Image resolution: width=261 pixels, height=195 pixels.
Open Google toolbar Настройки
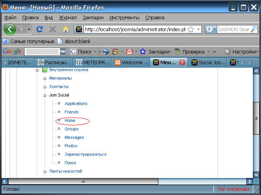(x=241, y=52)
